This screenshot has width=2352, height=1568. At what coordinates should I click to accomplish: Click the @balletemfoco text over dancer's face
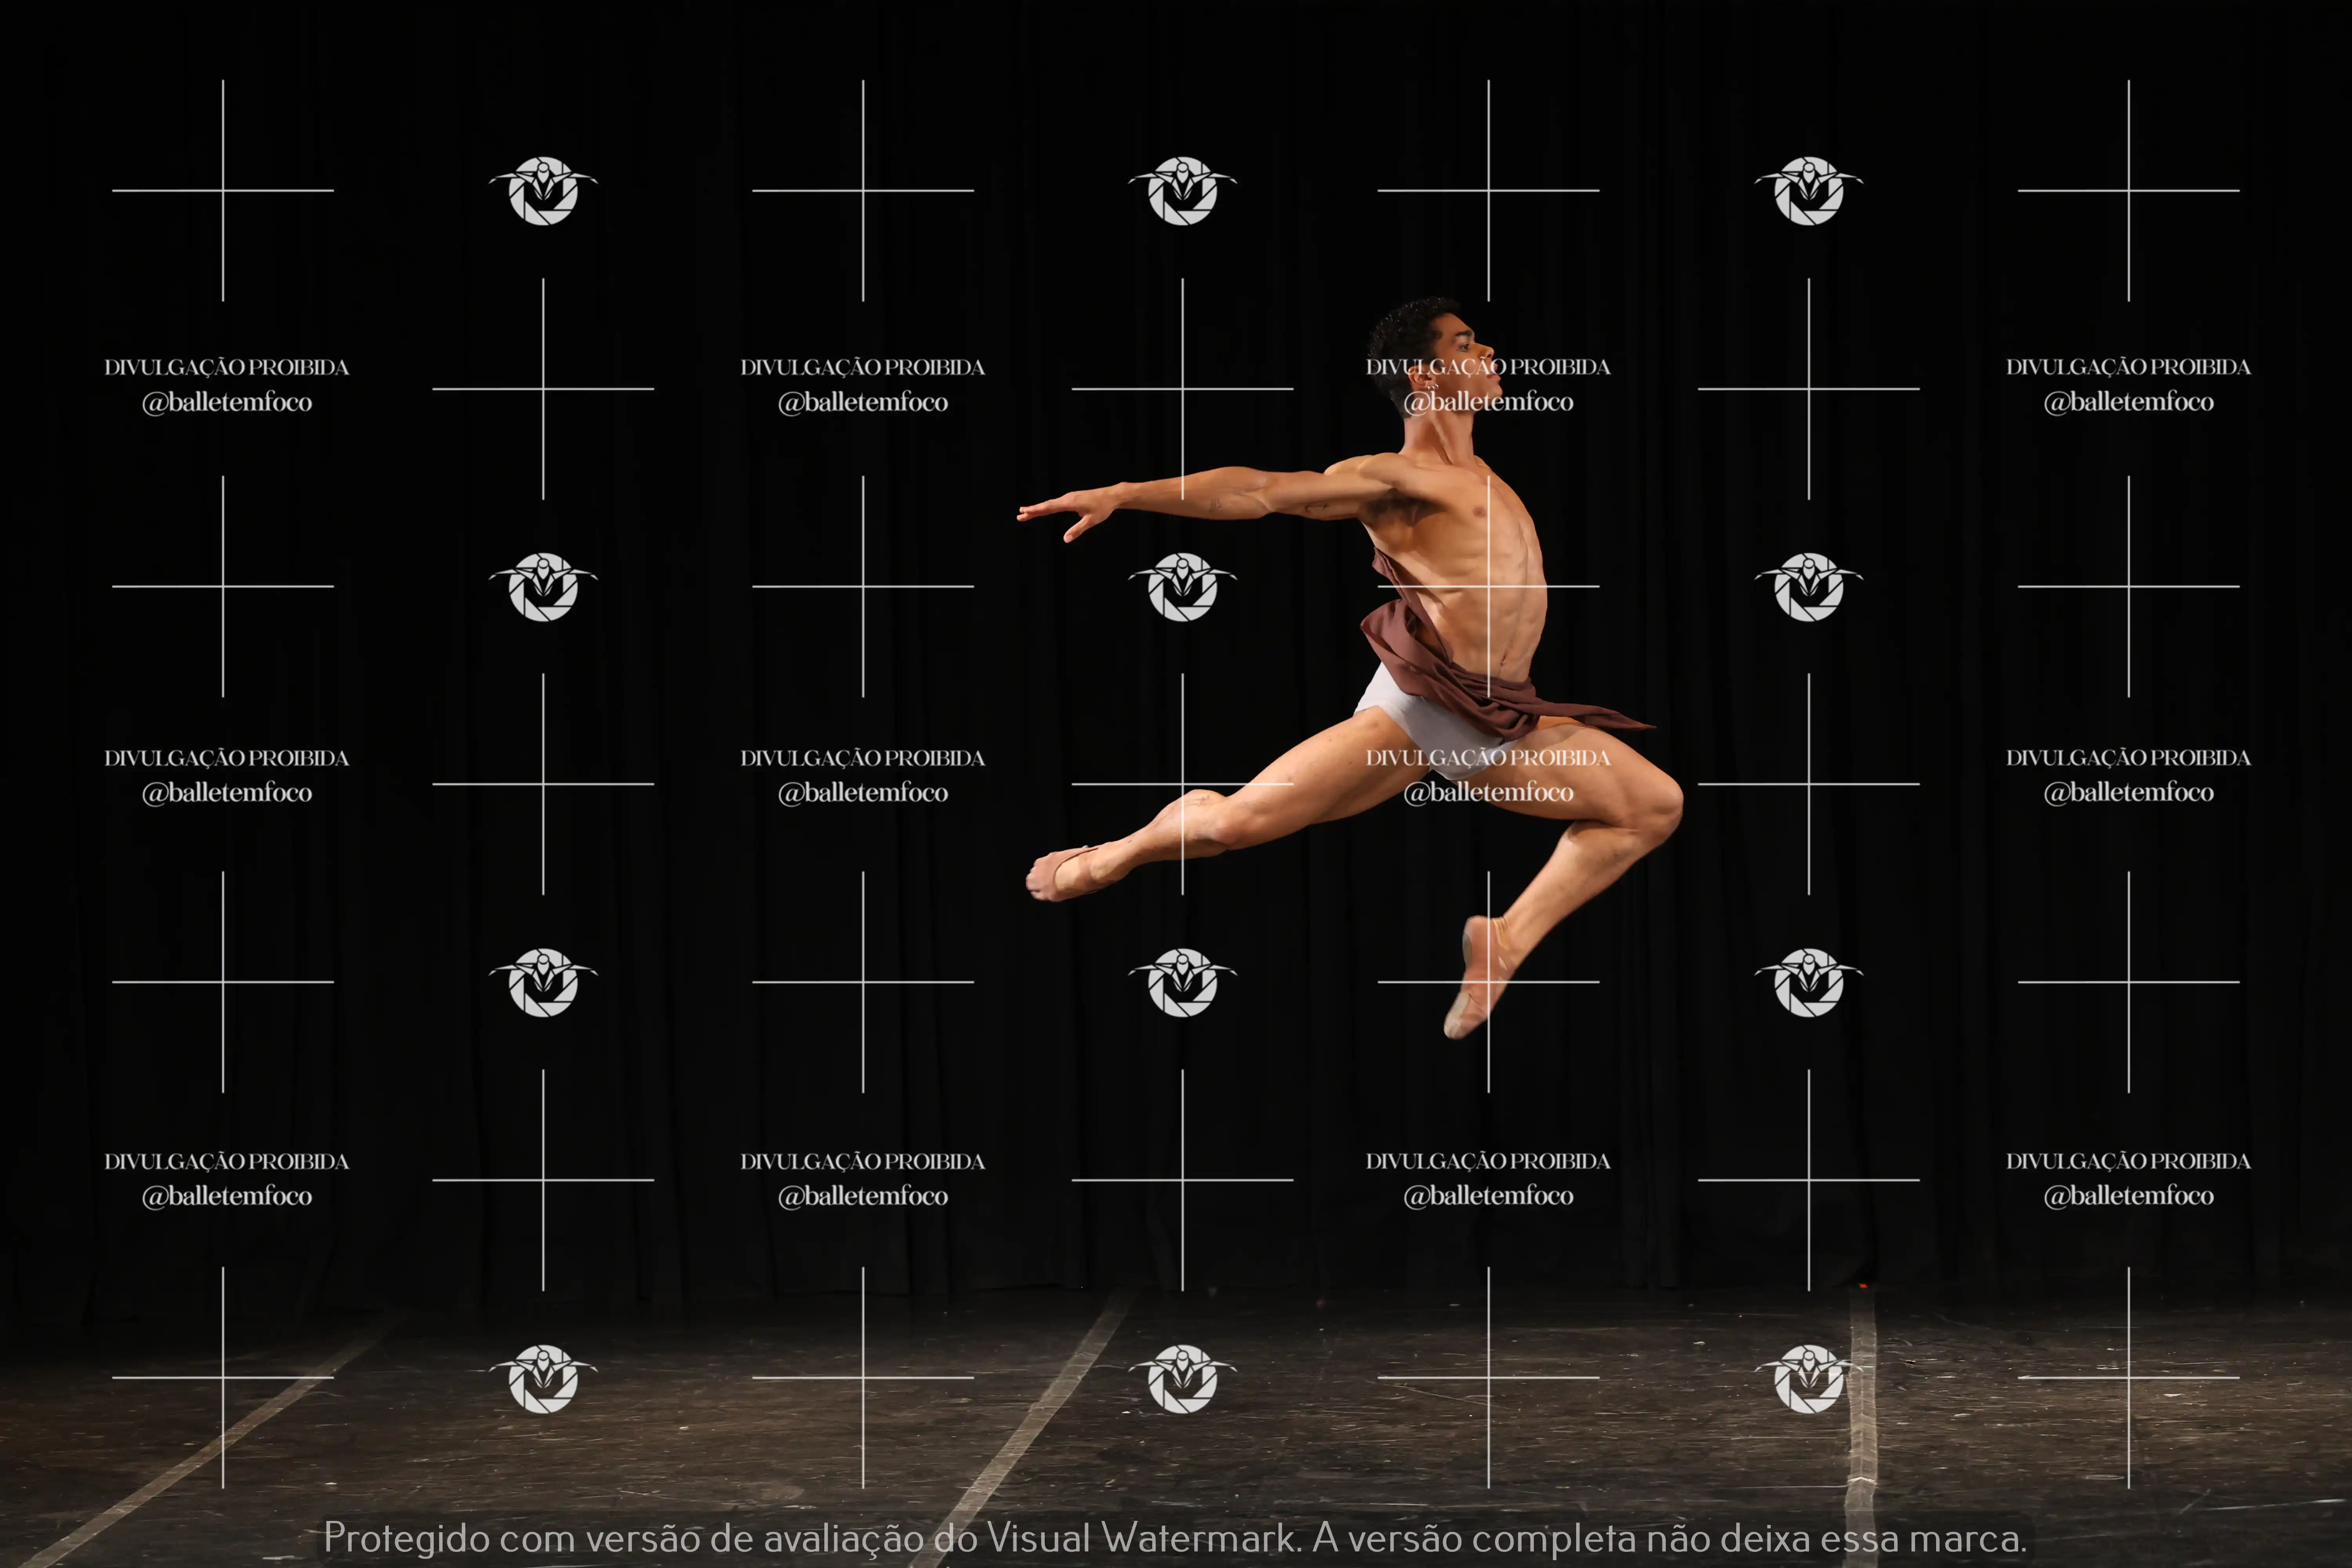tap(1488, 402)
